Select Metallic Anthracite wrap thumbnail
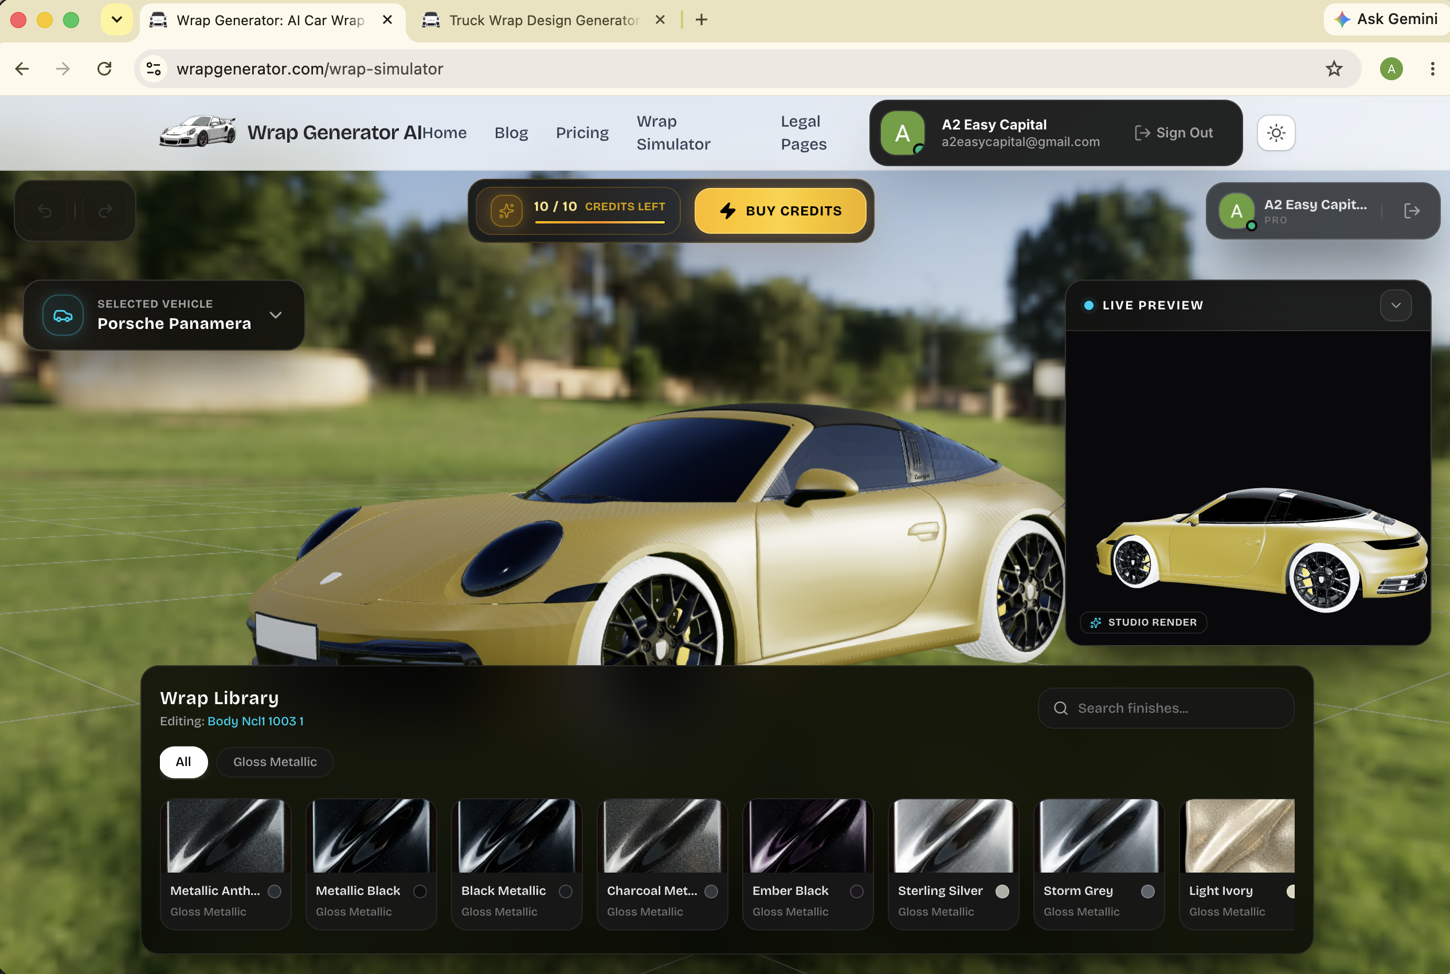Viewport: 1450px width, 974px height. (226, 836)
